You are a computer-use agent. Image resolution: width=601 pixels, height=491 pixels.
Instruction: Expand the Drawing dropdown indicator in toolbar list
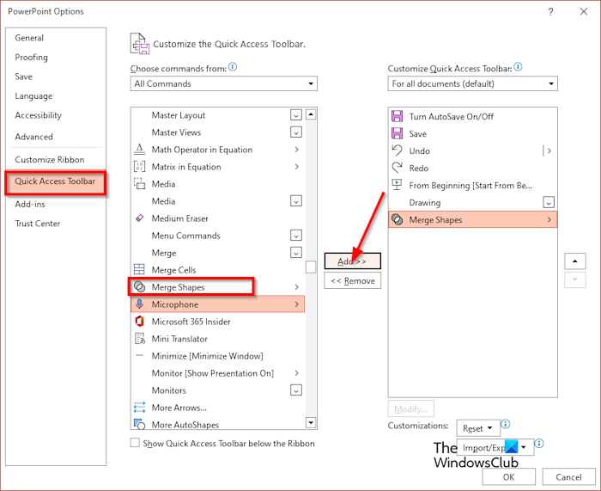[549, 202]
